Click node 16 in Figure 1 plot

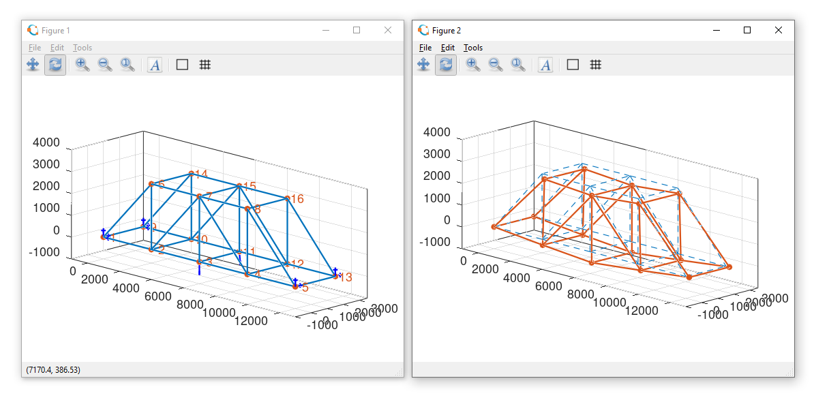(x=287, y=198)
